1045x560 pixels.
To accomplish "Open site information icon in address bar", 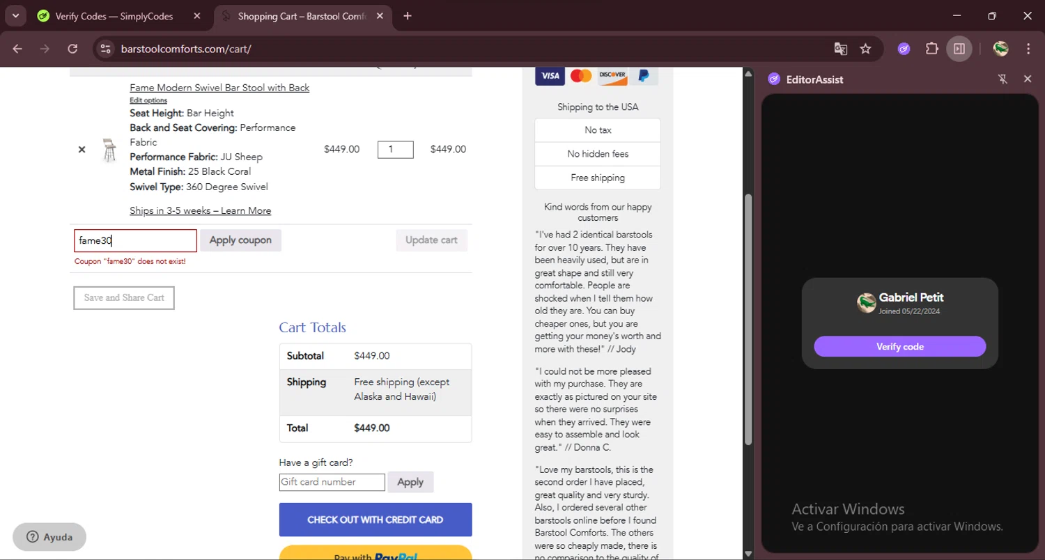I will click(x=105, y=49).
